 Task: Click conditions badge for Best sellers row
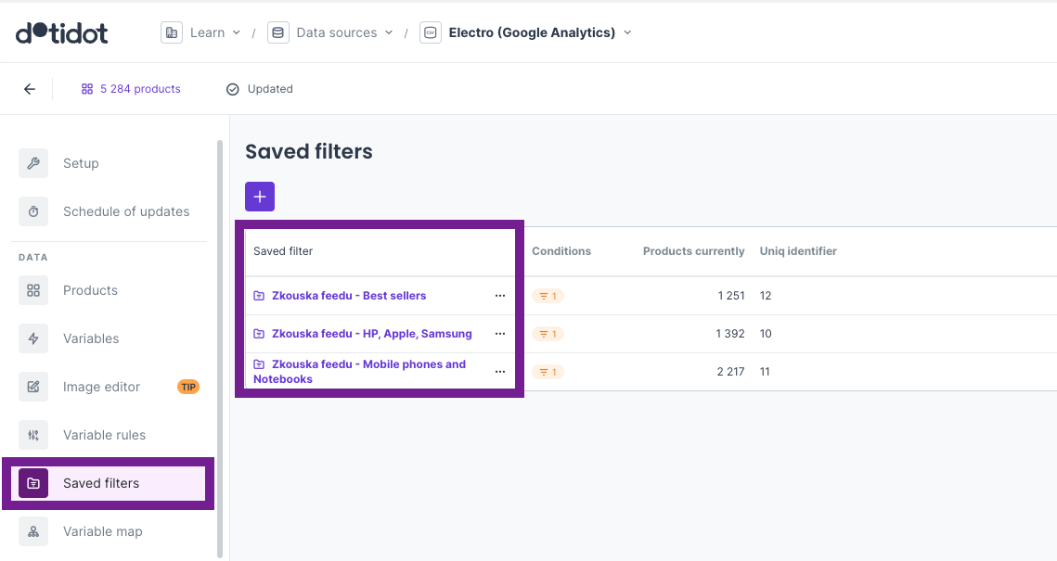tap(548, 296)
